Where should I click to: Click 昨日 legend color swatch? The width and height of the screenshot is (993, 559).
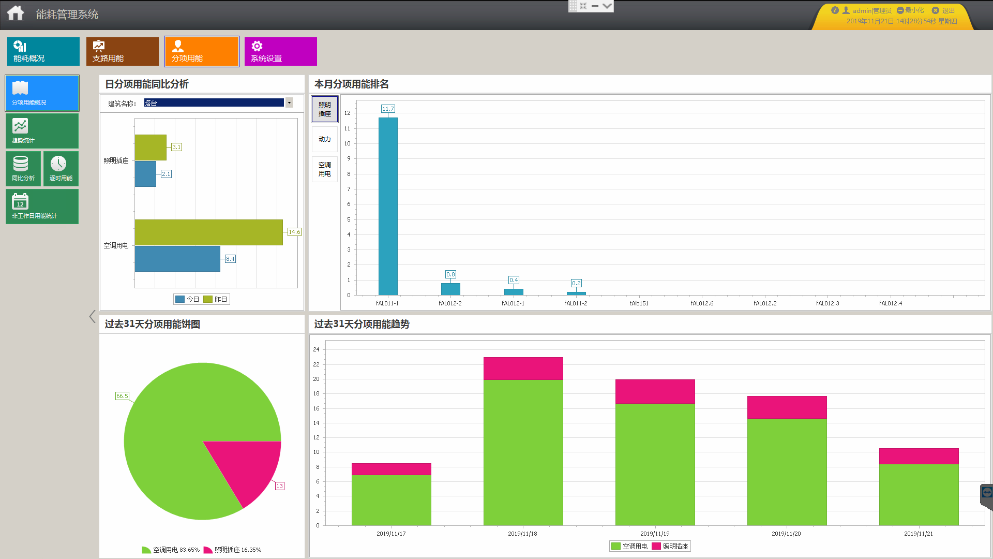click(208, 299)
